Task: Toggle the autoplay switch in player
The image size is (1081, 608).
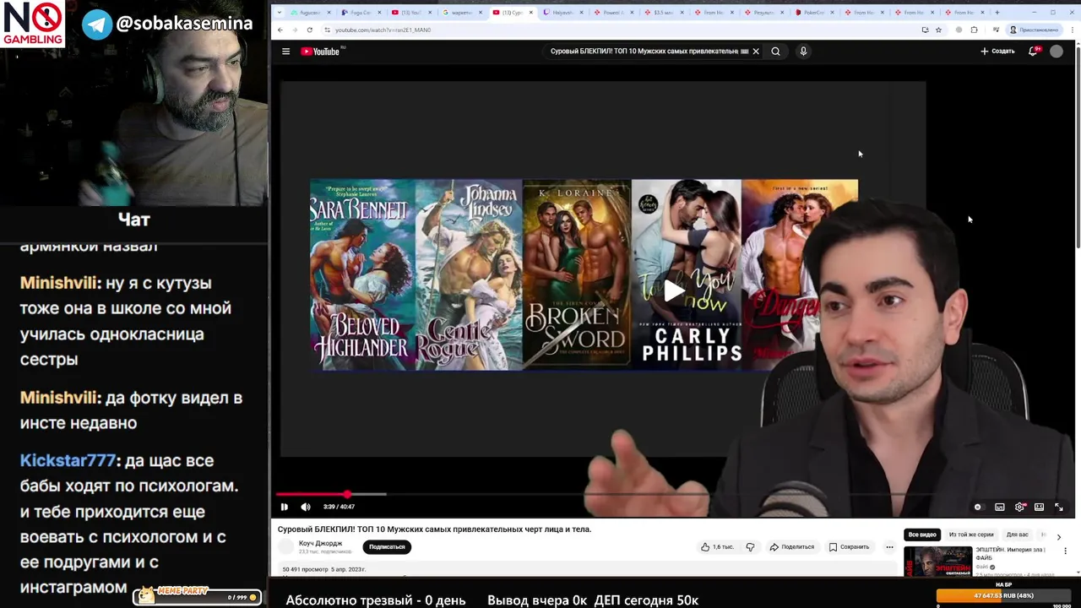Action: point(978,507)
